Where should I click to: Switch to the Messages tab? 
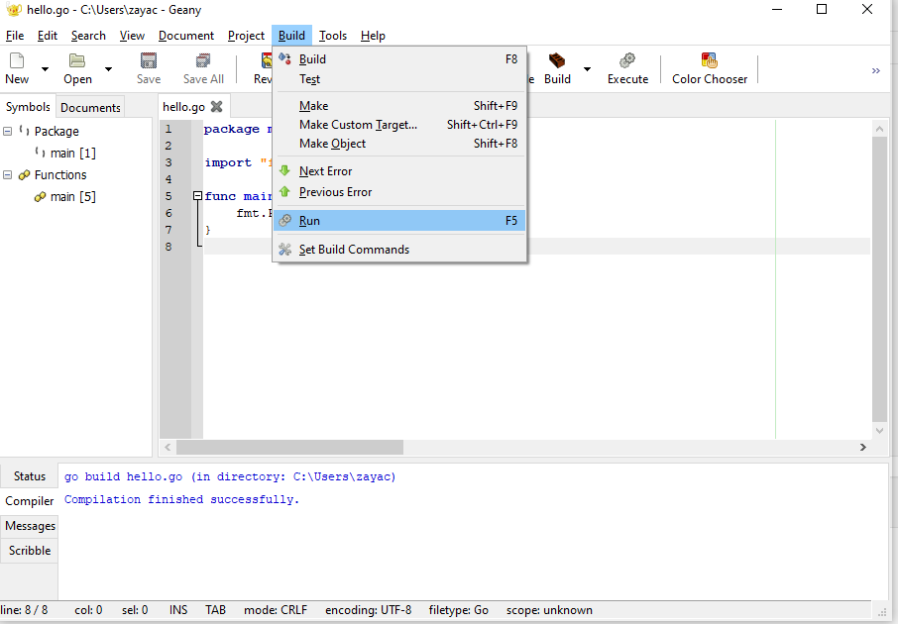click(x=30, y=526)
